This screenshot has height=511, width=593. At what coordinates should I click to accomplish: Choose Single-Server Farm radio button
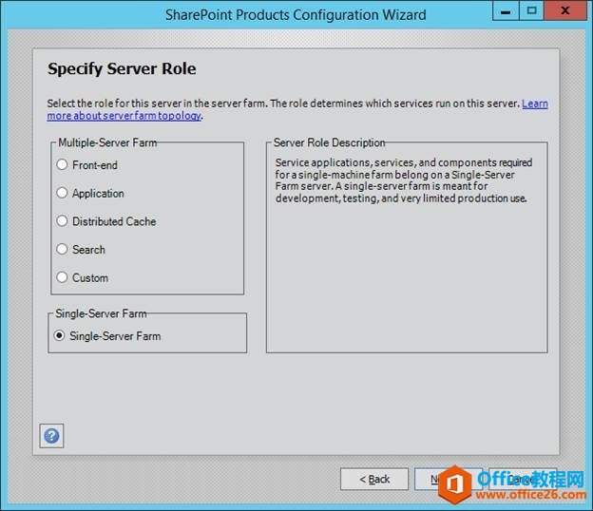point(59,335)
